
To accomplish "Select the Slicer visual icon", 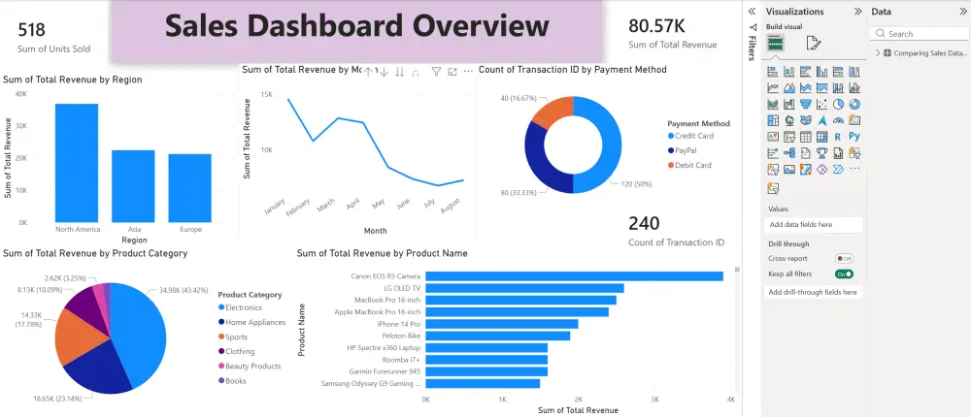I will pyautogui.click(x=788, y=136).
